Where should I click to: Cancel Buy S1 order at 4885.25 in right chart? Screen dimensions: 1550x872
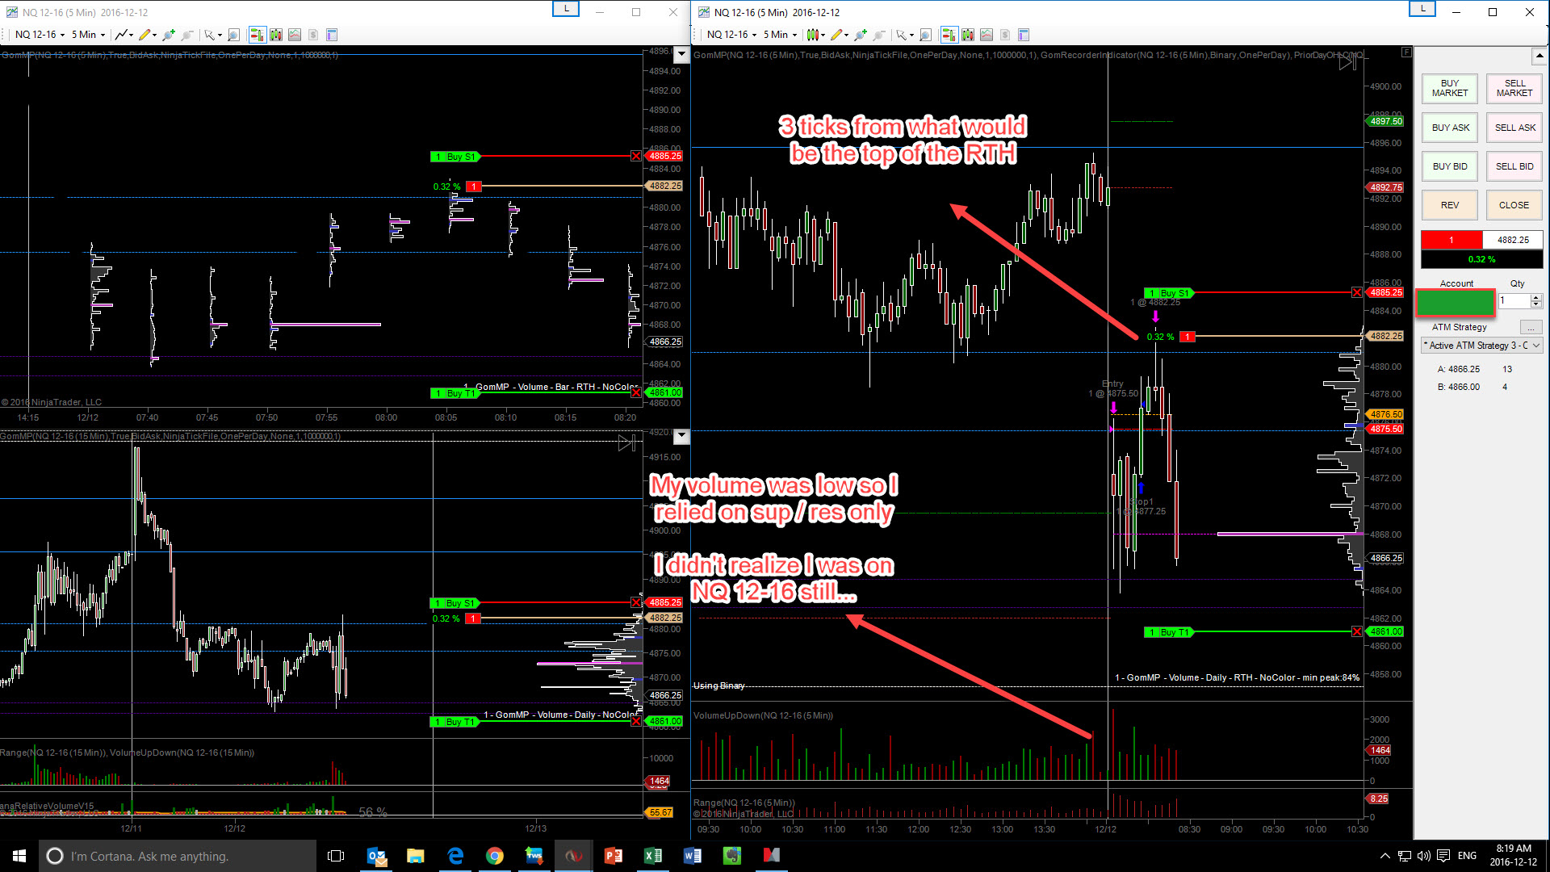tap(1357, 292)
